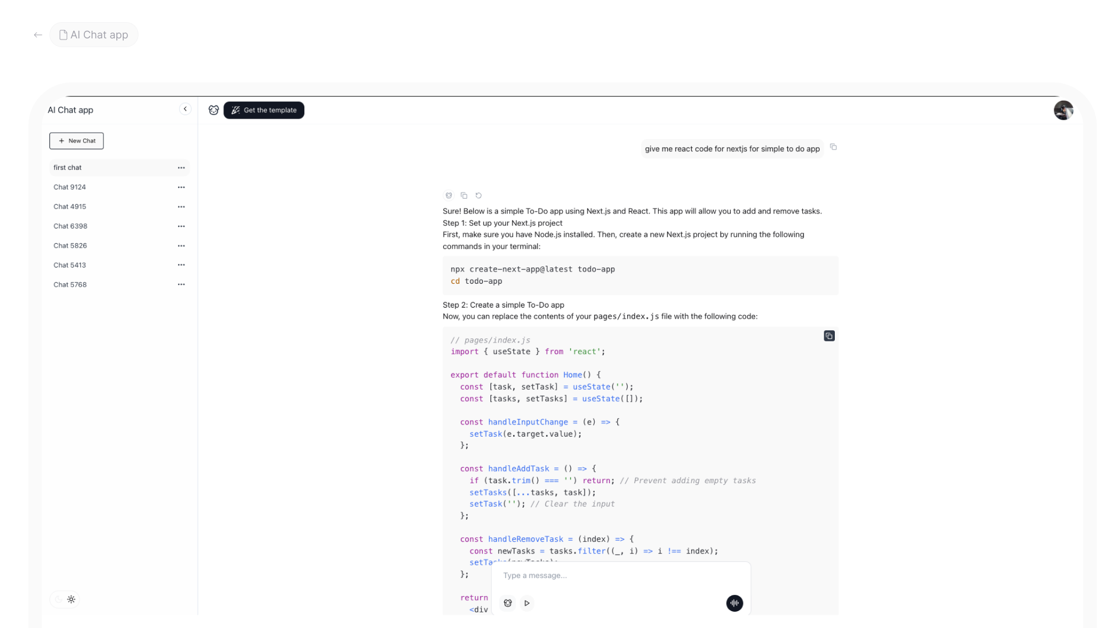Copy the user prompt message

(x=833, y=147)
